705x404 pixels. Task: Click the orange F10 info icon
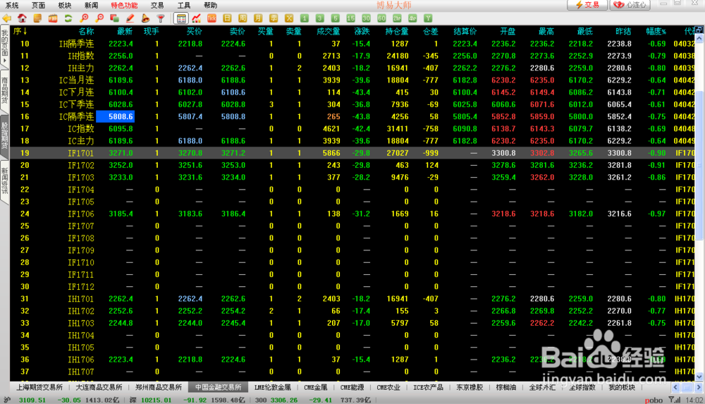coord(53,18)
